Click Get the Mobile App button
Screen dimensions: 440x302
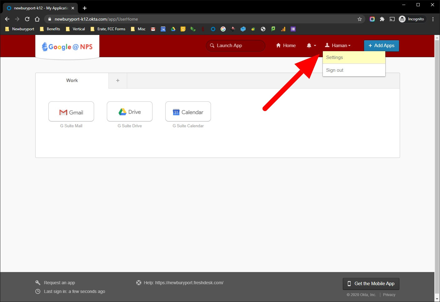(371, 284)
